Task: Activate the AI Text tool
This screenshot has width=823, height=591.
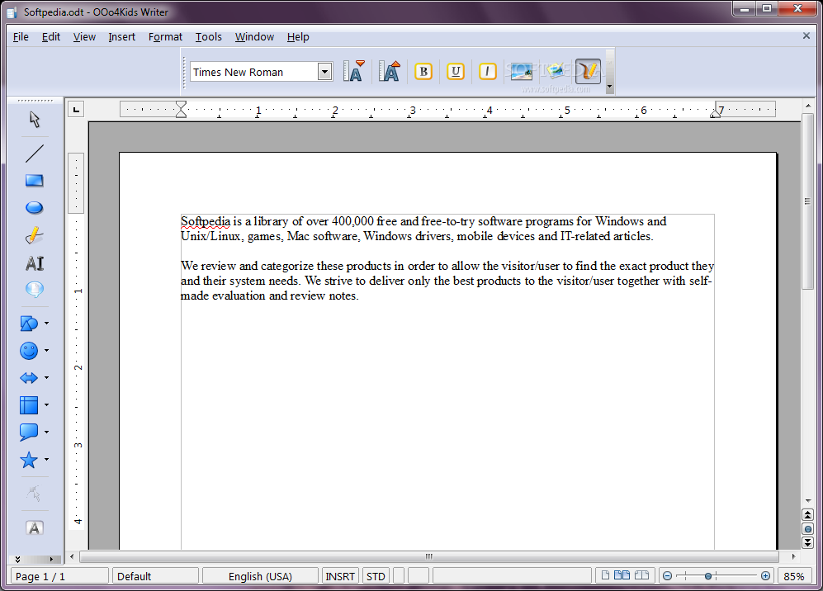Action: (x=35, y=263)
